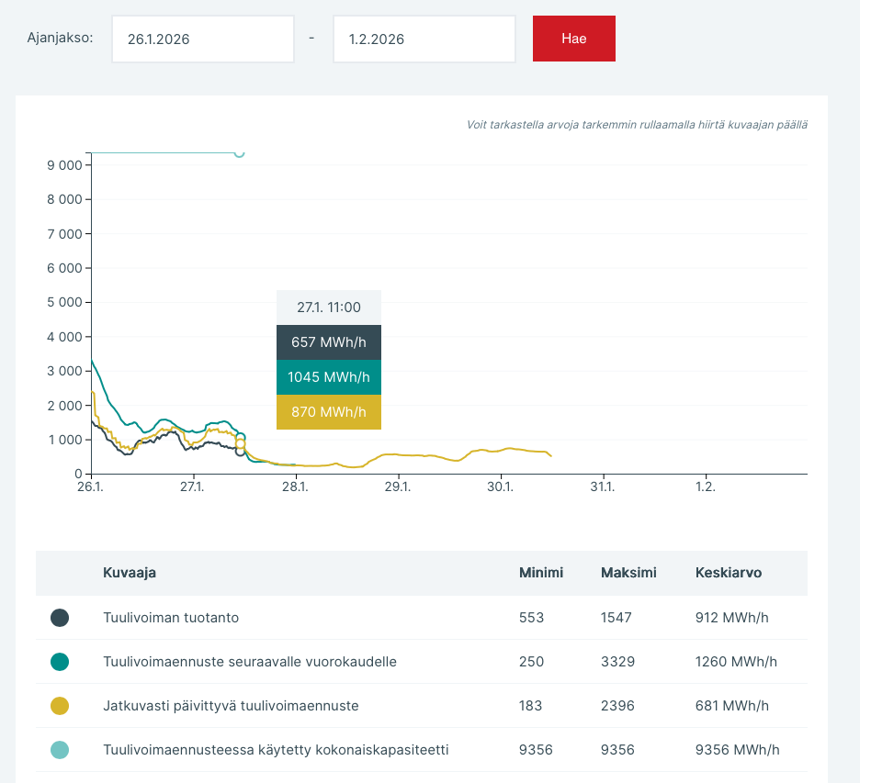
Task: Click the Maksimi column header
Action: coord(628,573)
